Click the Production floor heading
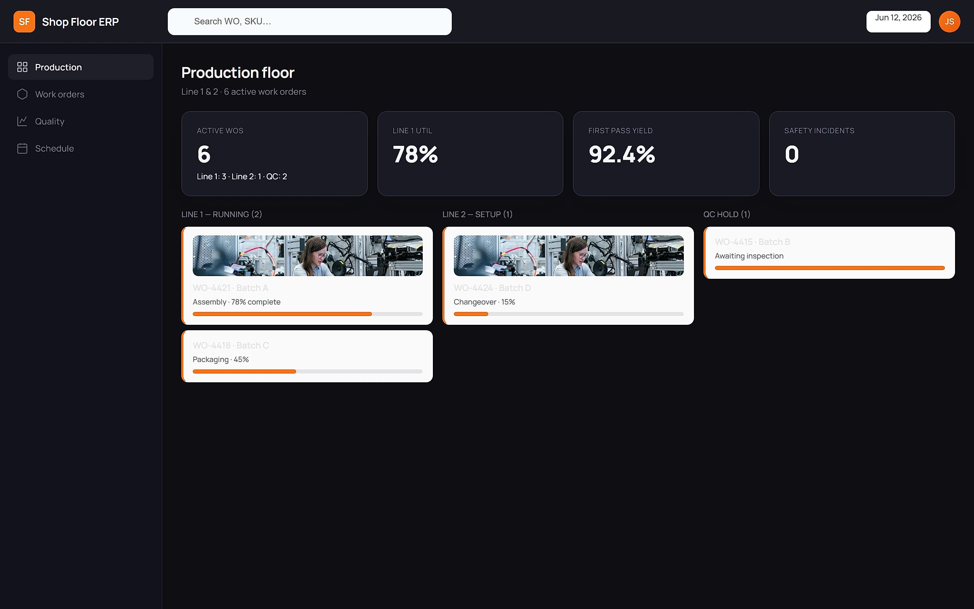This screenshot has height=609, width=974. 238,72
